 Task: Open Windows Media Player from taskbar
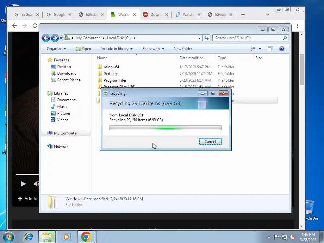(x=66, y=237)
